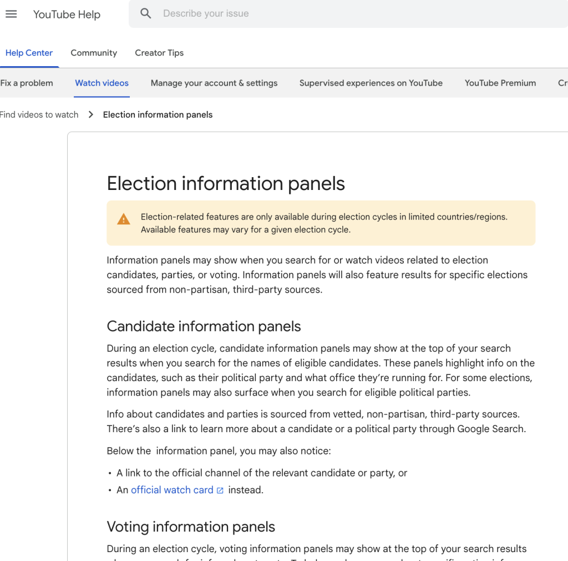
Task: Click the search magnifier icon
Action: 146,13
